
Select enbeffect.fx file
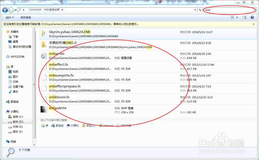[x=148, y=67]
